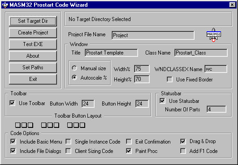The image size is (238, 165).
Task: Click the MASM32 rocket logo icon
Action: (213, 35)
